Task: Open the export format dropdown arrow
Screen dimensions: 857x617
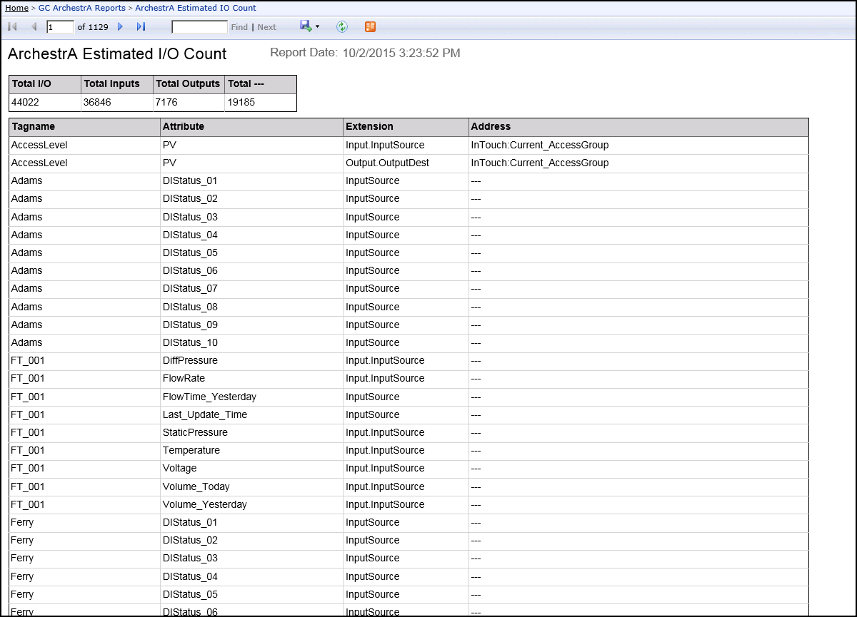Action: pyautogui.click(x=317, y=27)
